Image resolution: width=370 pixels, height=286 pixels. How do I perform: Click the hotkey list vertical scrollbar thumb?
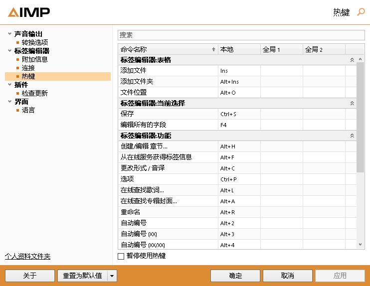pyautogui.click(x=360, y=117)
